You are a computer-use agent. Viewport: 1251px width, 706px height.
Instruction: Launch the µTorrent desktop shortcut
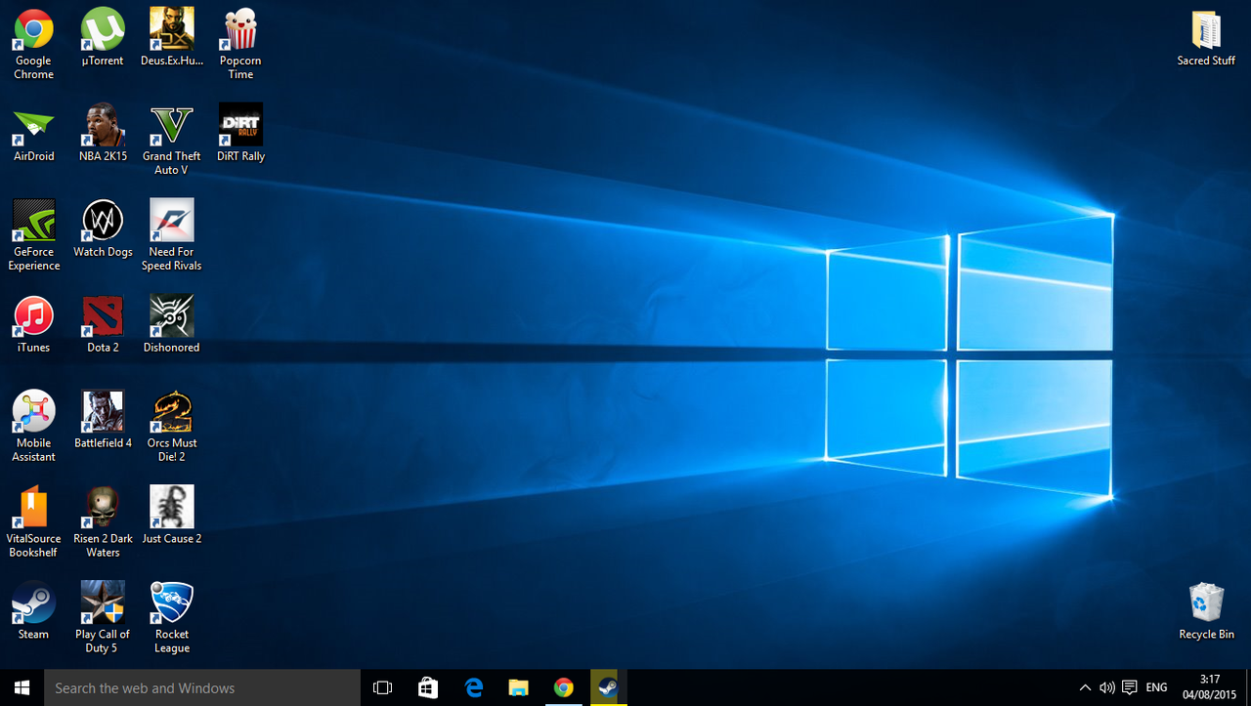103,37
